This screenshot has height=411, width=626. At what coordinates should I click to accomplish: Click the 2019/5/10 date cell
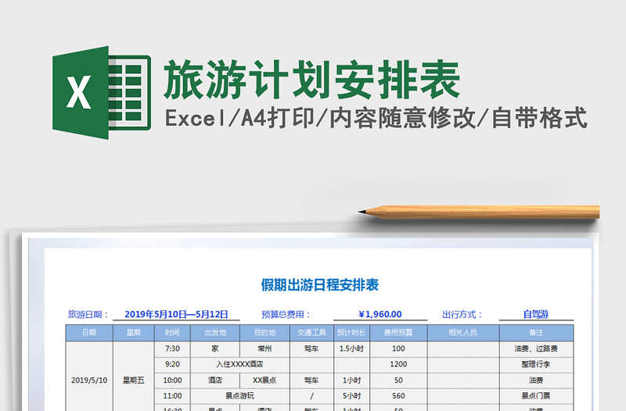pos(89,380)
